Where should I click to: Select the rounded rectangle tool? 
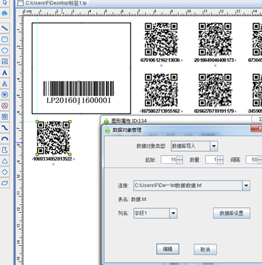click(x=5, y=39)
